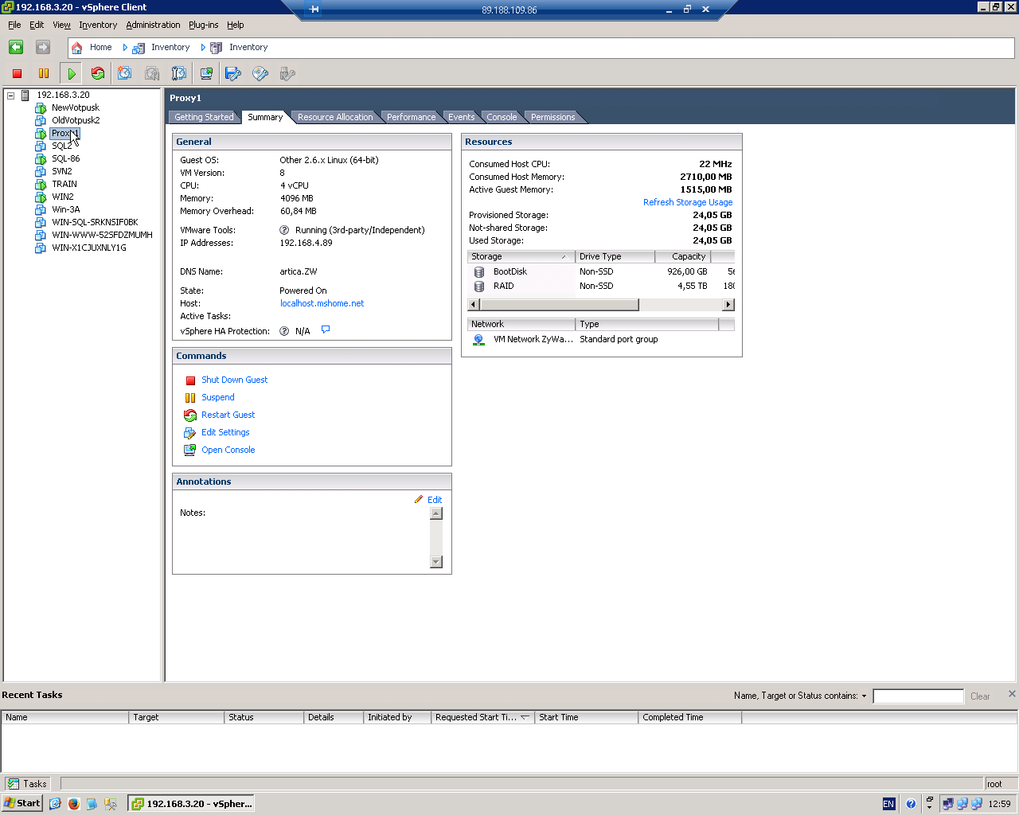
Task: Launch the VM console toolbar icon
Action: click(206, 74)
